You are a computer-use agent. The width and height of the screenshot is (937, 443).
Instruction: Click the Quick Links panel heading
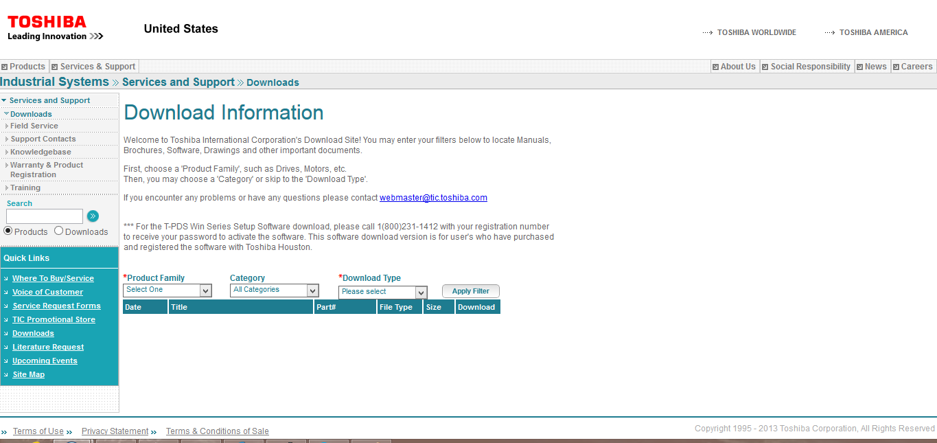point(26,258)
